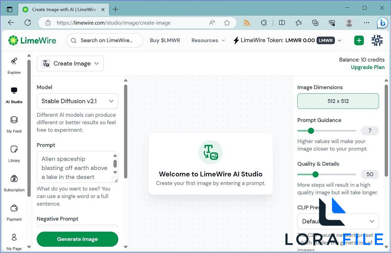Click the sidebar navigation scrollbar
This screenshot has height=253, width=391.
tap(29, 128)
